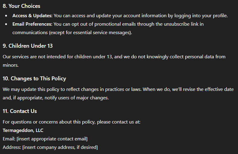Image resolution: width=238 pixels, height=154 pixels.
Task: Click the first bullet point marker
Action: [6, 16]
